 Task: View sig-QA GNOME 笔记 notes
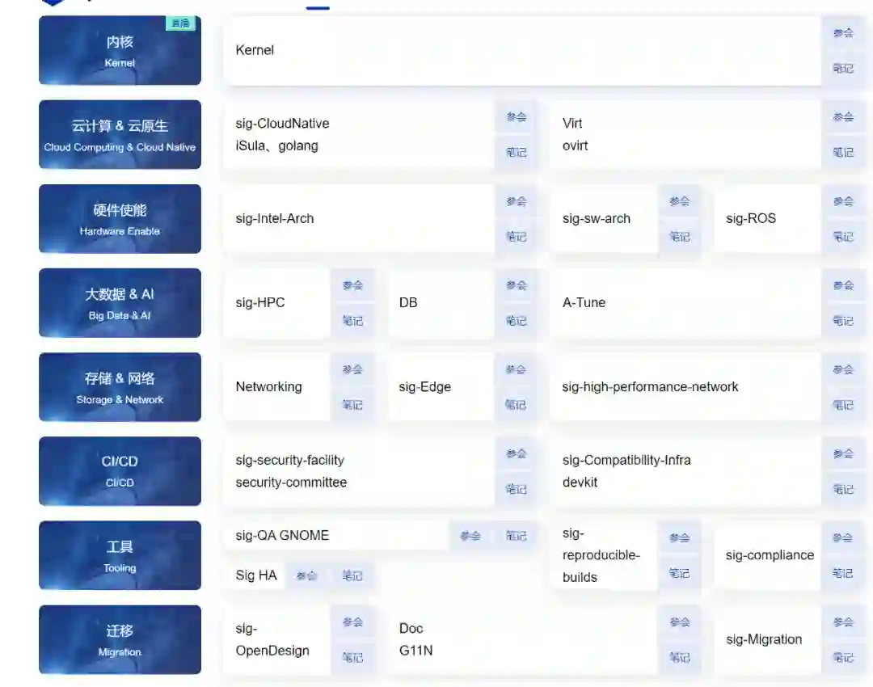click(x=516, y=536)
